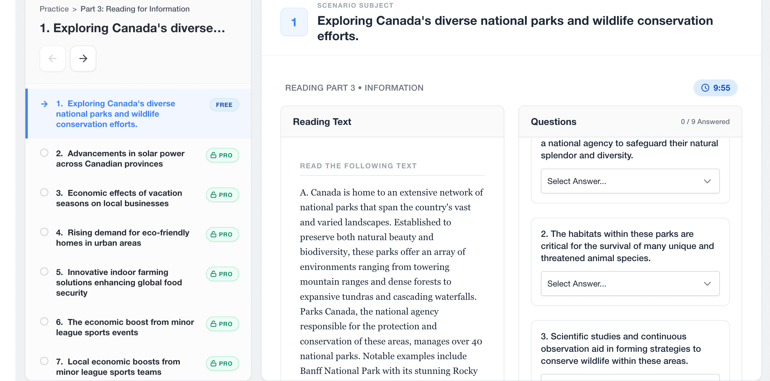The width and height of the screenshot is (770, 381).
Task: Open scenario 7 Local economic boosts
Action: click(x=118, y=366)
